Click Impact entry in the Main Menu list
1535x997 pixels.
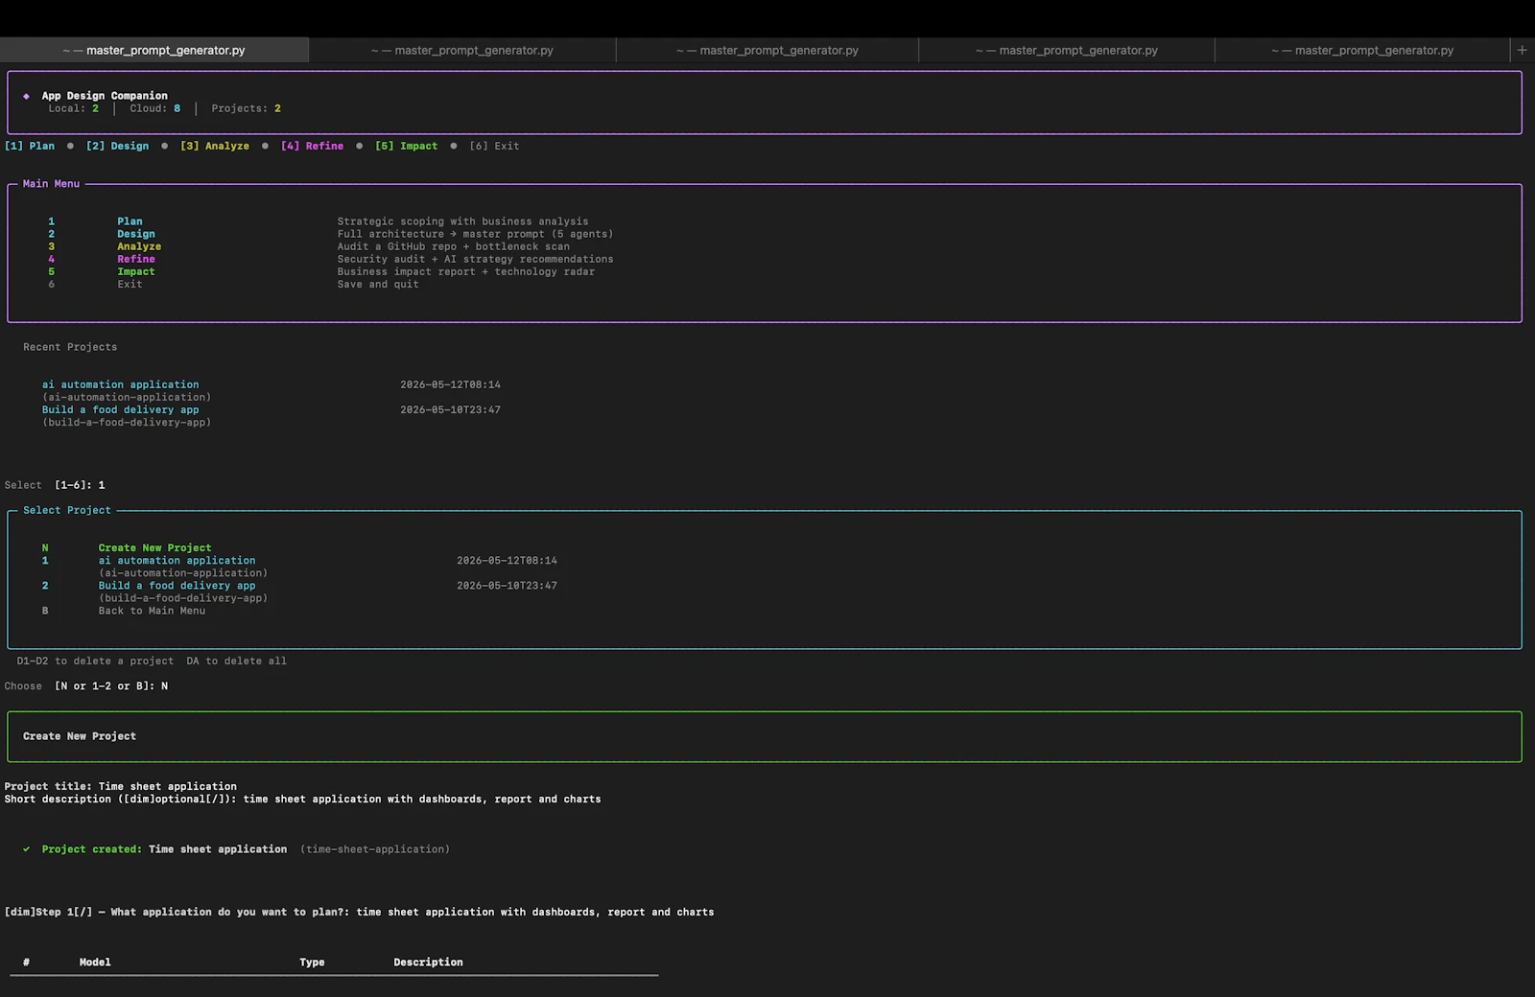(x=136, y=271)
